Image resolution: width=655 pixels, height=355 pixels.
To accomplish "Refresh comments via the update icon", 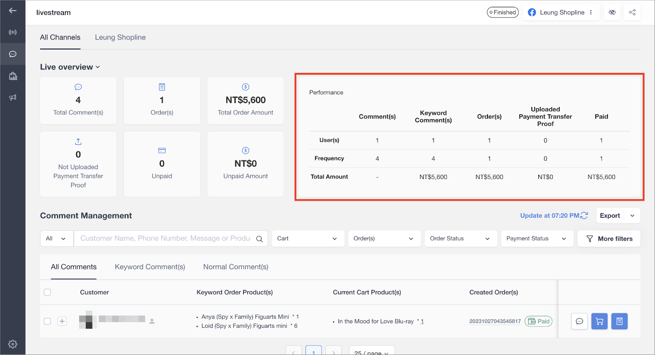I will pos(584,215).
